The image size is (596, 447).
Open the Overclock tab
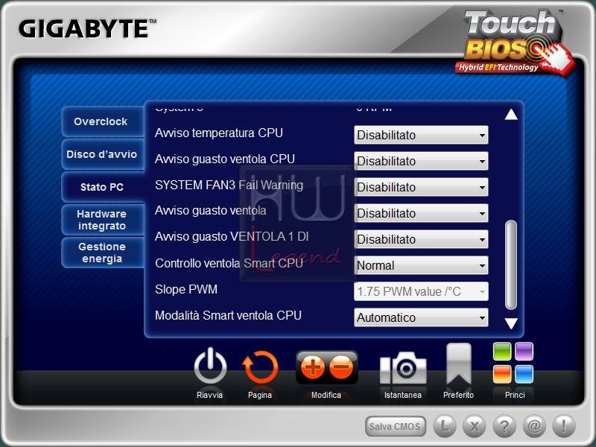coord(101,121)
